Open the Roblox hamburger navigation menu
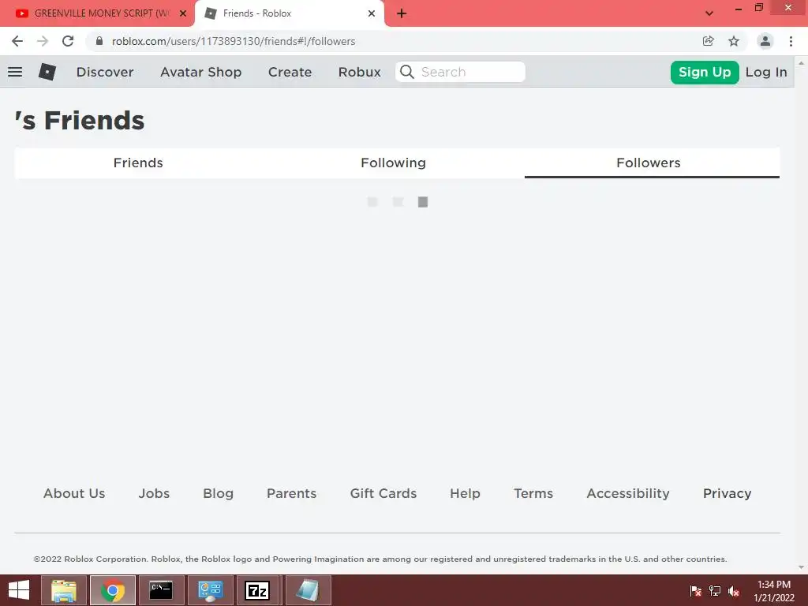 15,72
